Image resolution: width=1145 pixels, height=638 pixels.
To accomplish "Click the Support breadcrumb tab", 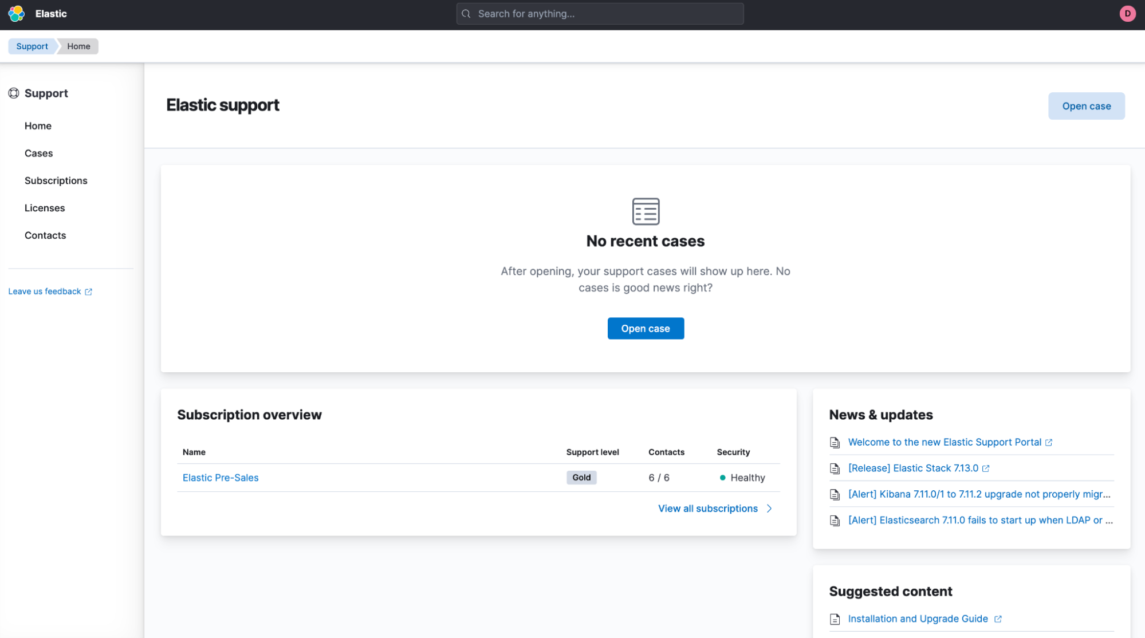I will (32, 46).
